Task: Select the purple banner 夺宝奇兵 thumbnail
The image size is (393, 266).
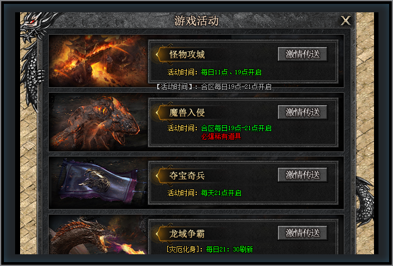Action: pyautogui.click(x=98, y=183)
